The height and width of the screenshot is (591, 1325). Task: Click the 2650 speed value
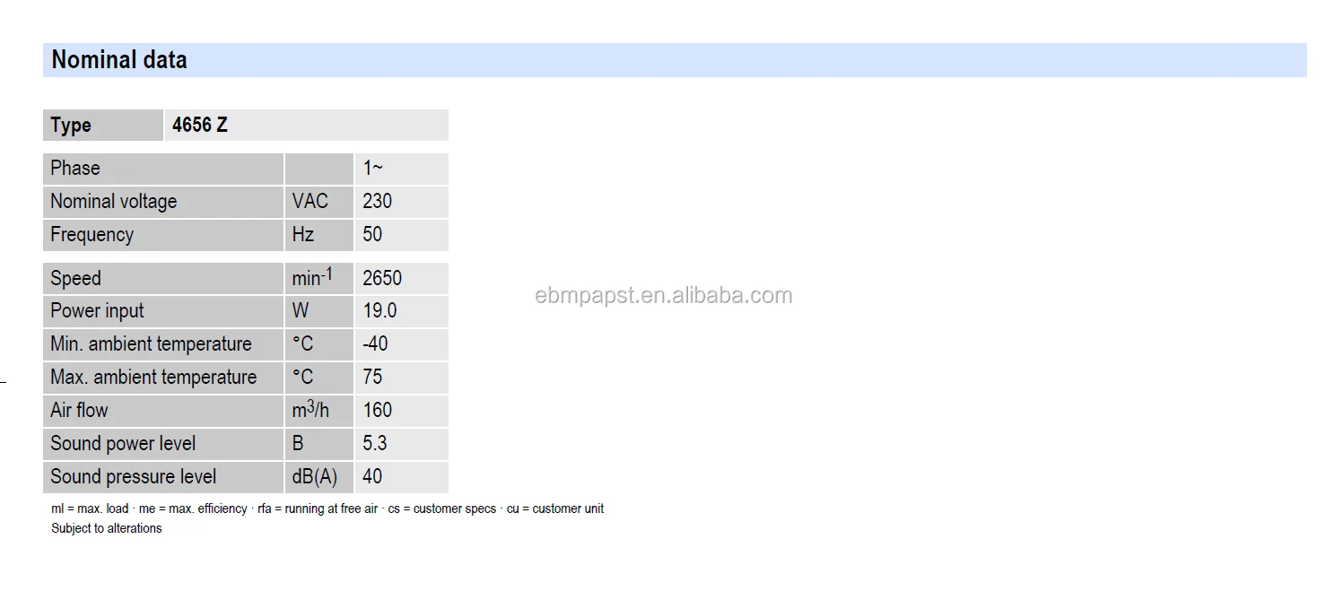pos(382,279)
